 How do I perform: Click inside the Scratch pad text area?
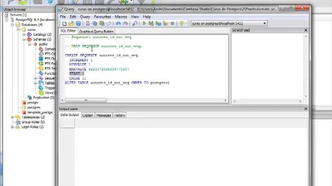click(x=268, y=66)
